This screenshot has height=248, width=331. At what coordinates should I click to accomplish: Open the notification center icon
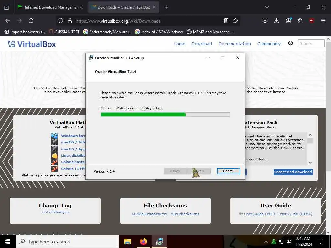point(320,242)
